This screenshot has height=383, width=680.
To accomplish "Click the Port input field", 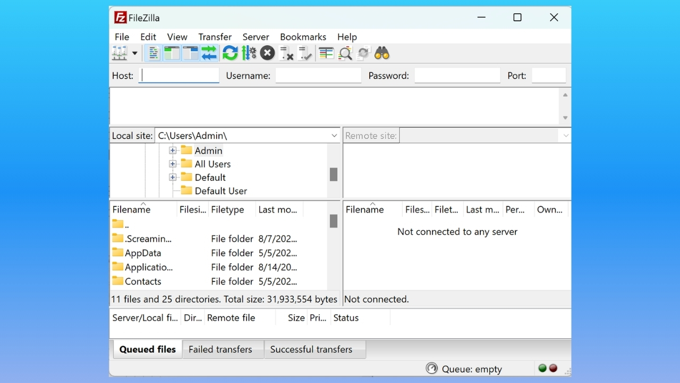I will pyautogui.click(x=549, y=76).
